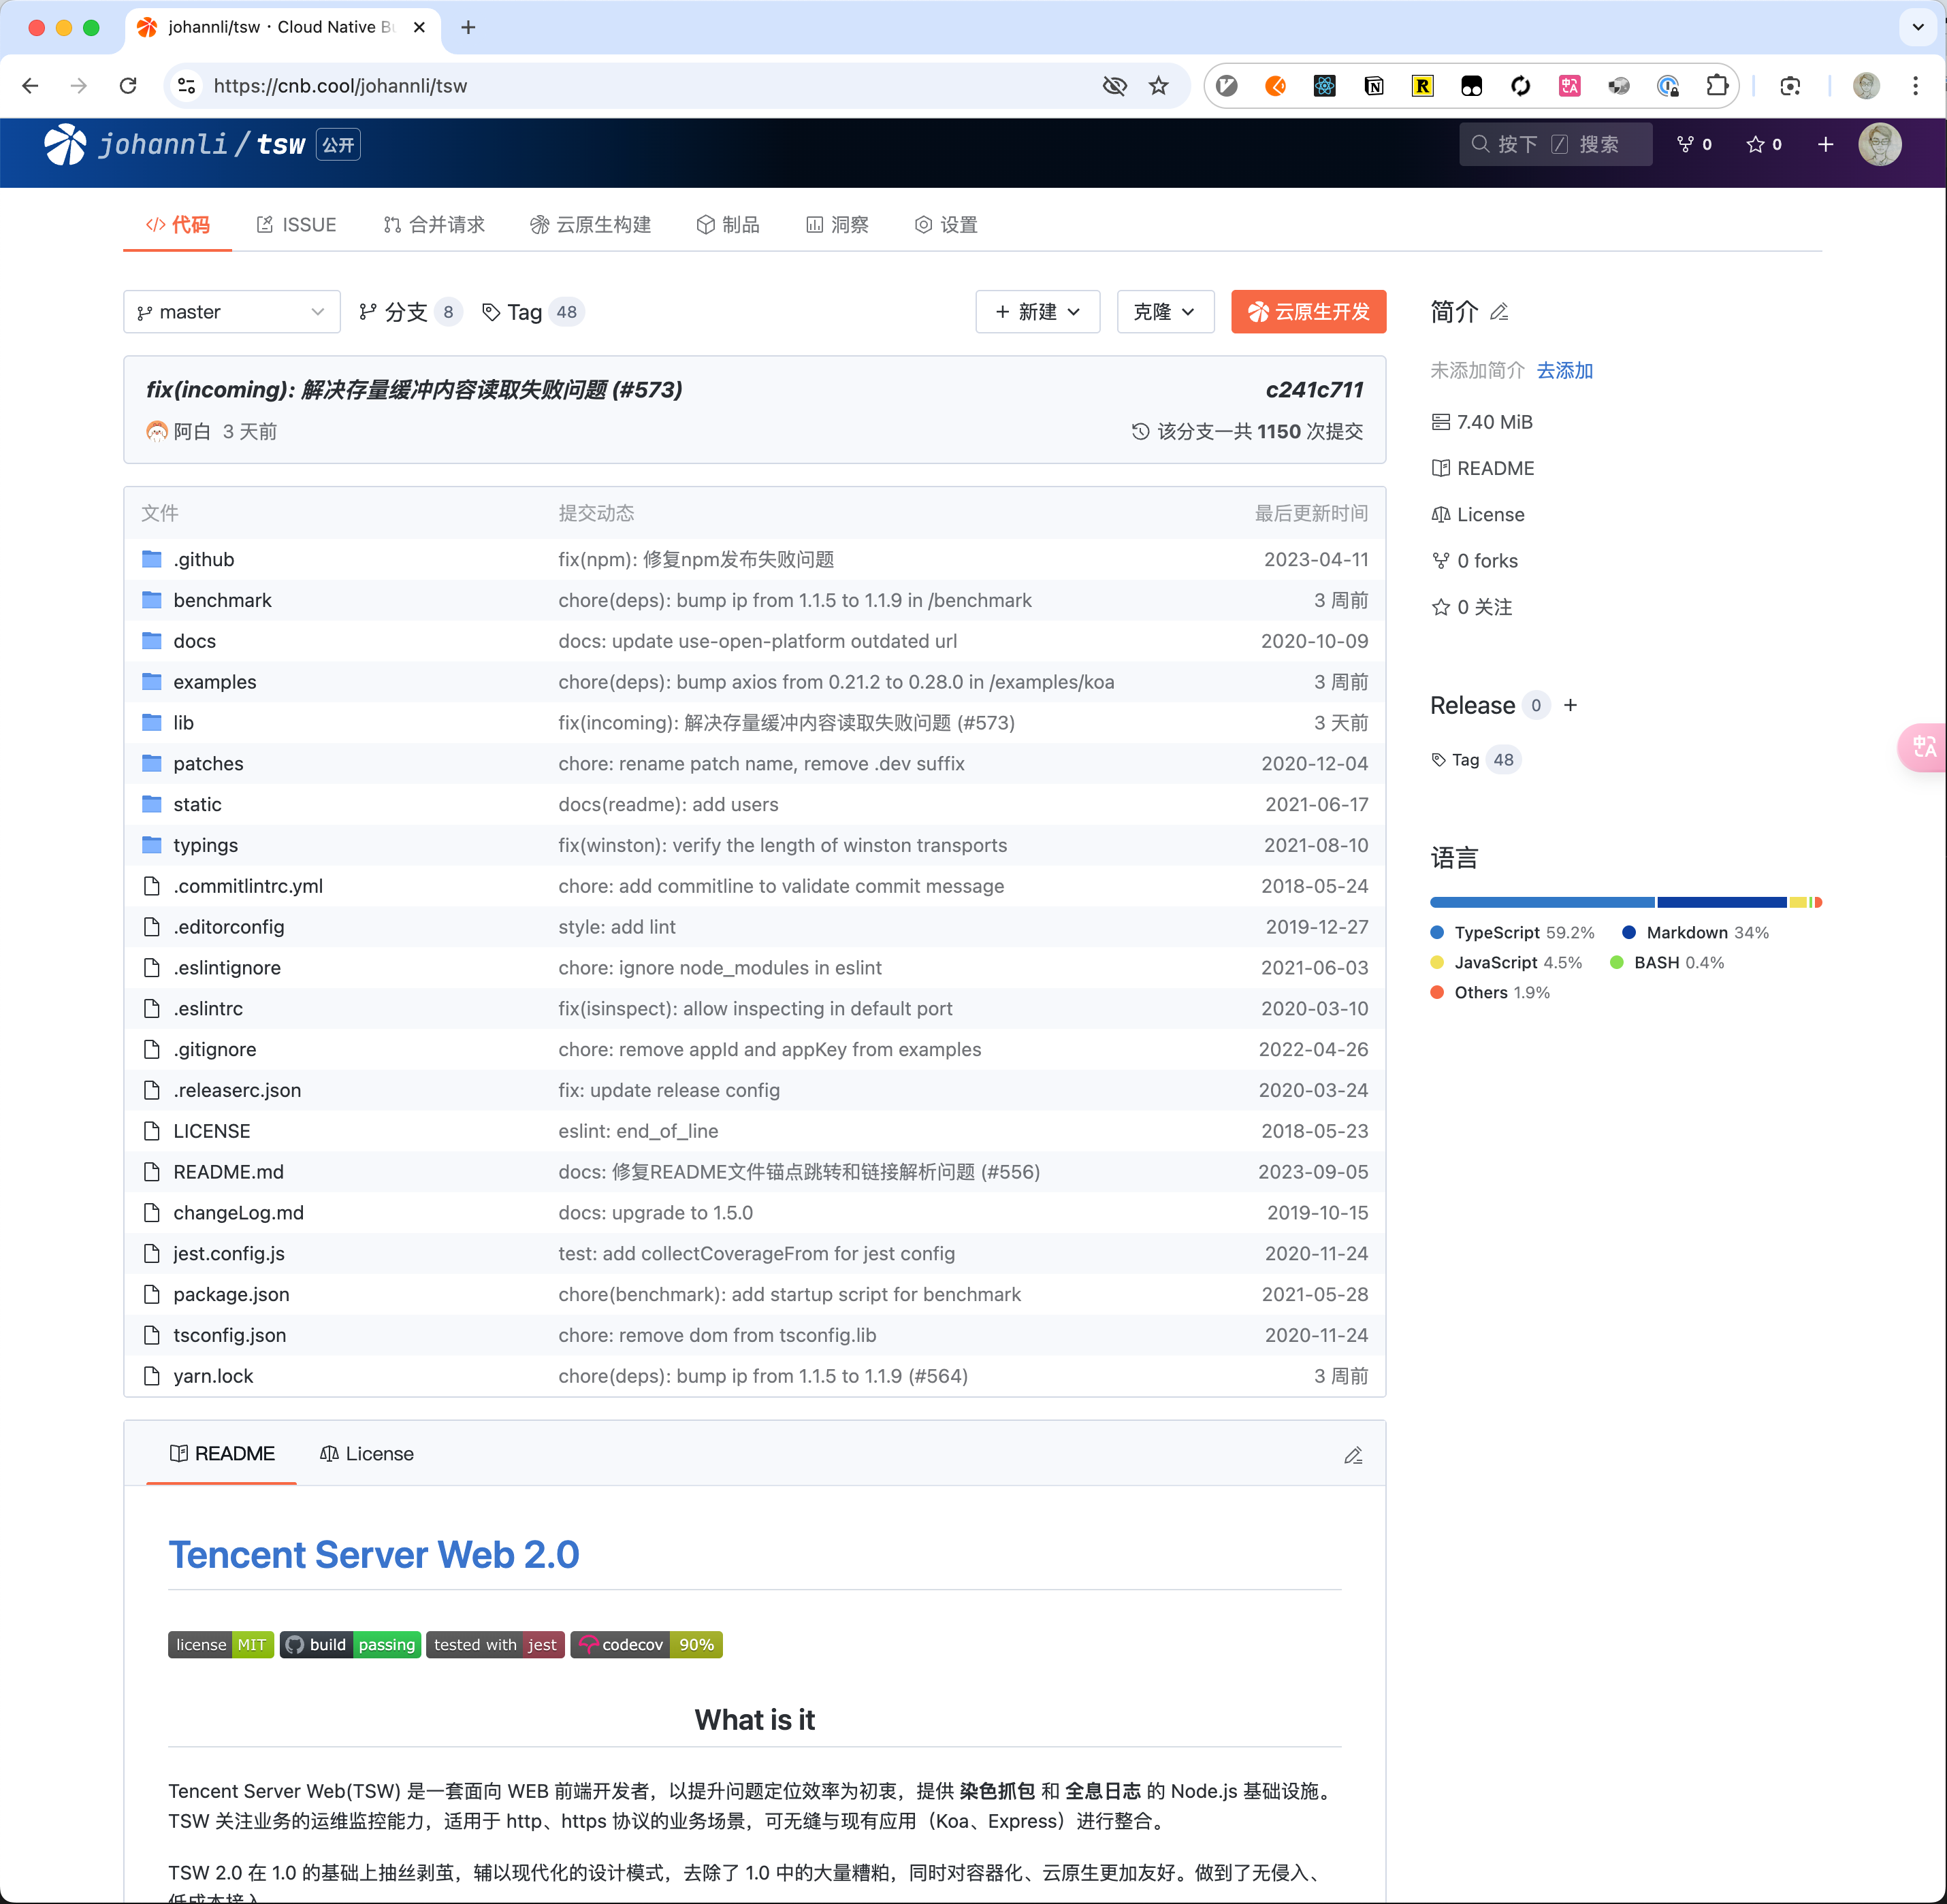
Task: Click the fork icon in the header
Action: pos(1686,144)
